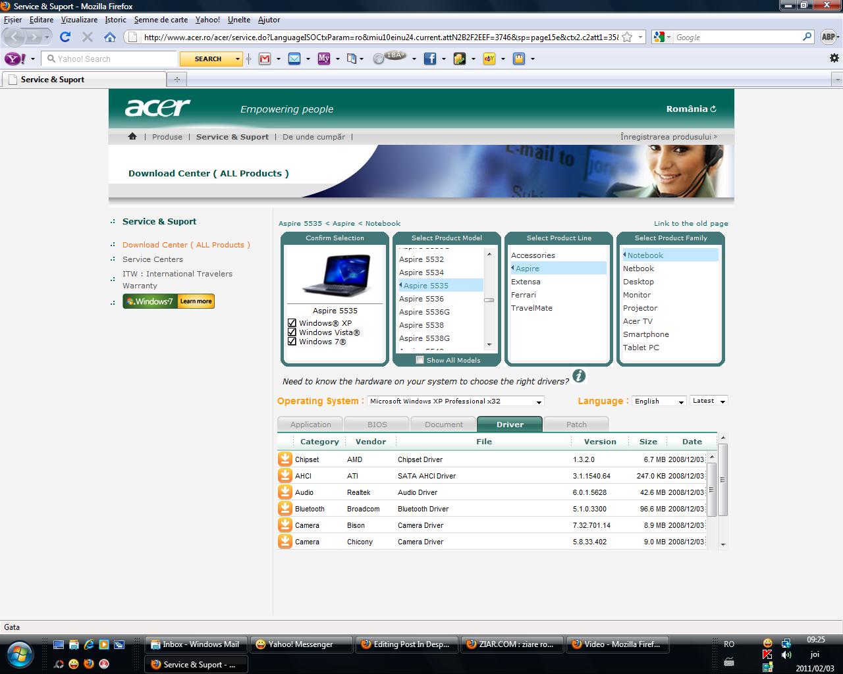Screen dimensions: 843x674
Task: Click in Yahoo Search input field
Action: [x=110, y=59]
